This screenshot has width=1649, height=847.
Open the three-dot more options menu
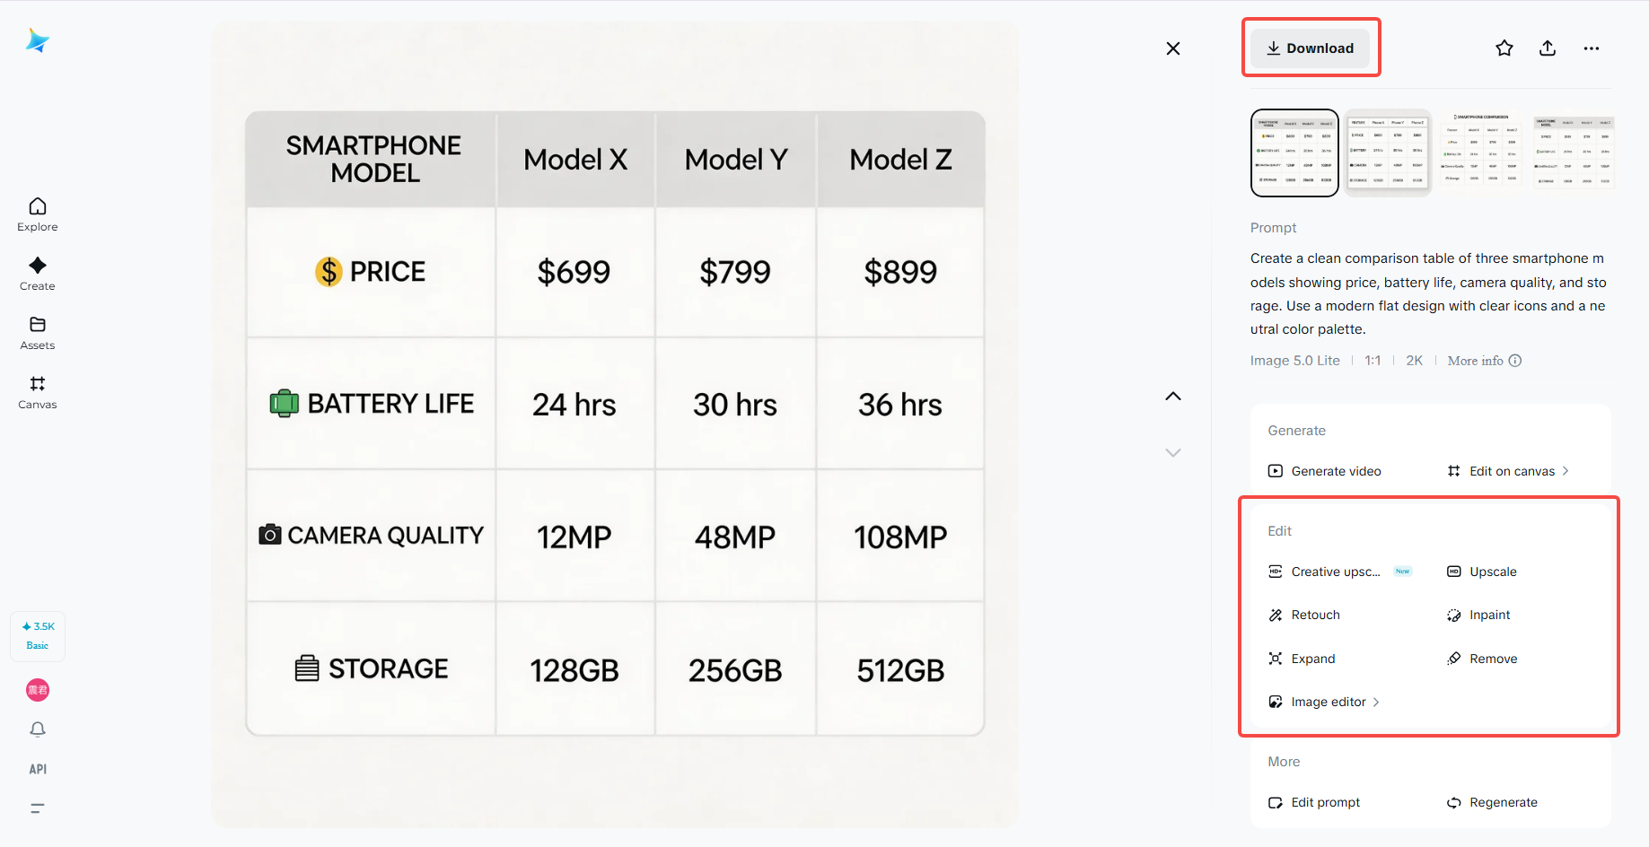coord(1592,48)
